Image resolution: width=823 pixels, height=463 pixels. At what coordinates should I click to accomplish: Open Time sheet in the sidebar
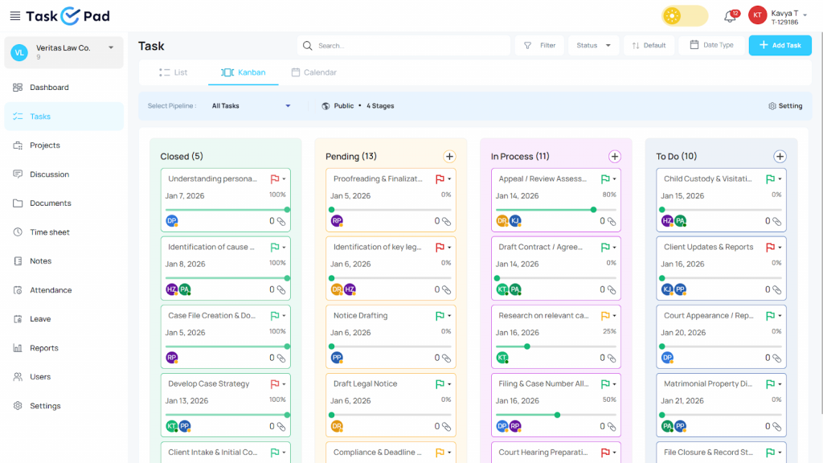[x=50, y=232]
